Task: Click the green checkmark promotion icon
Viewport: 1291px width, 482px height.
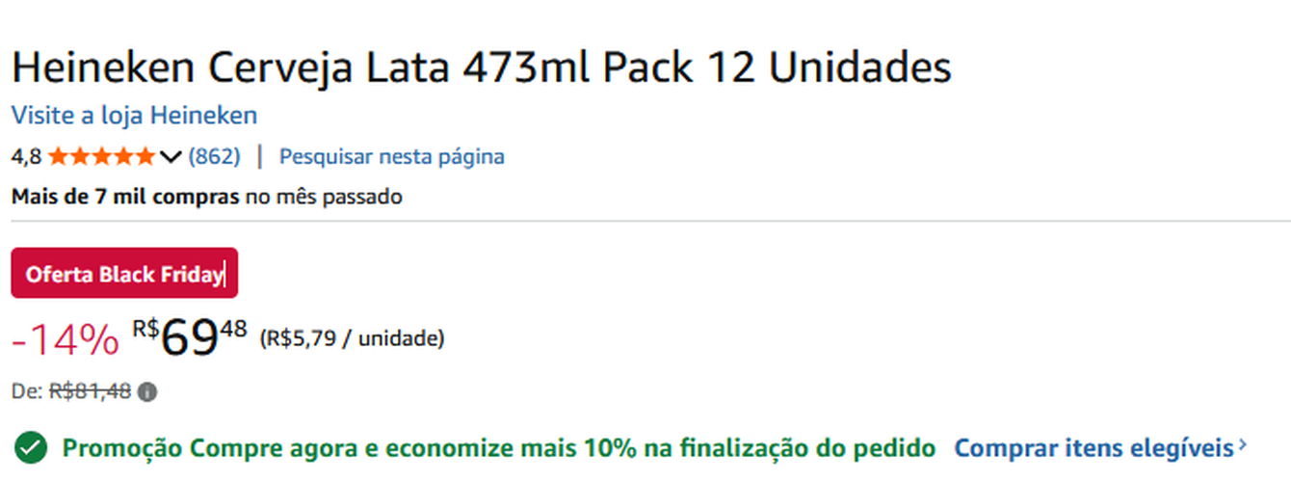Action: click(x=31, y=448)
